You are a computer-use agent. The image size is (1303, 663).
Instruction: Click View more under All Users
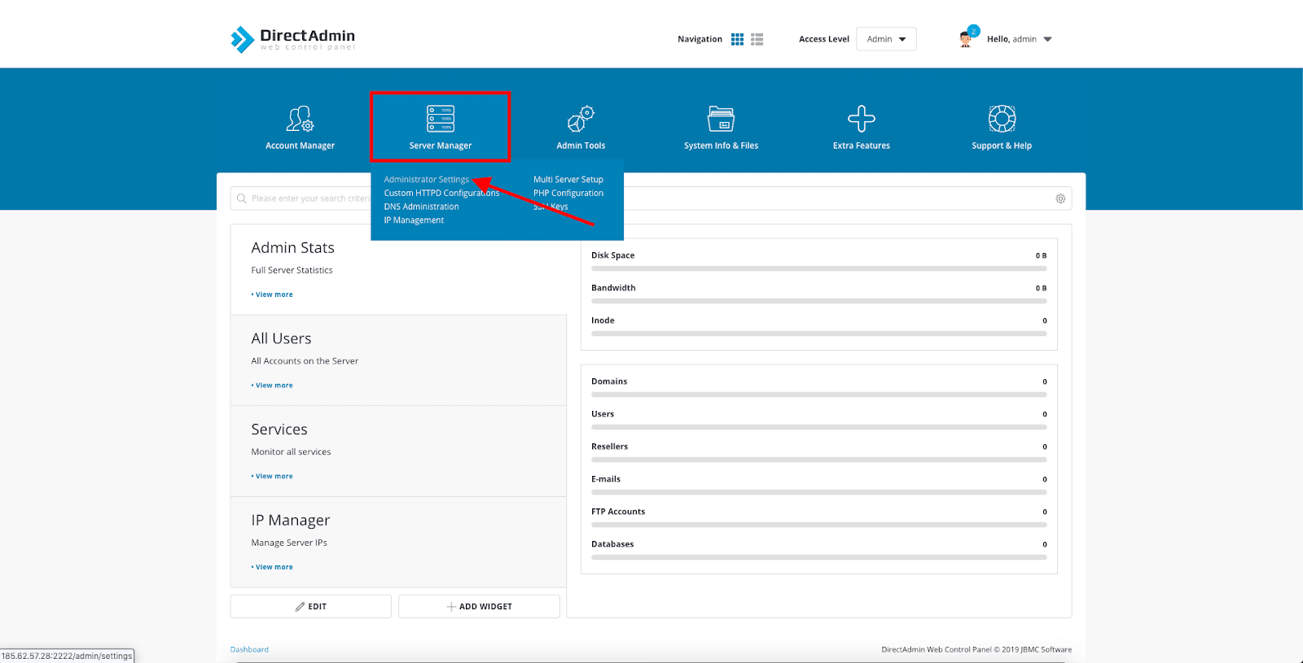pos(273,386)
